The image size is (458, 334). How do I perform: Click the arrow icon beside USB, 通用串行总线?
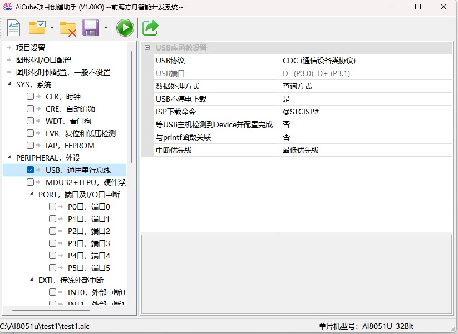38,170
